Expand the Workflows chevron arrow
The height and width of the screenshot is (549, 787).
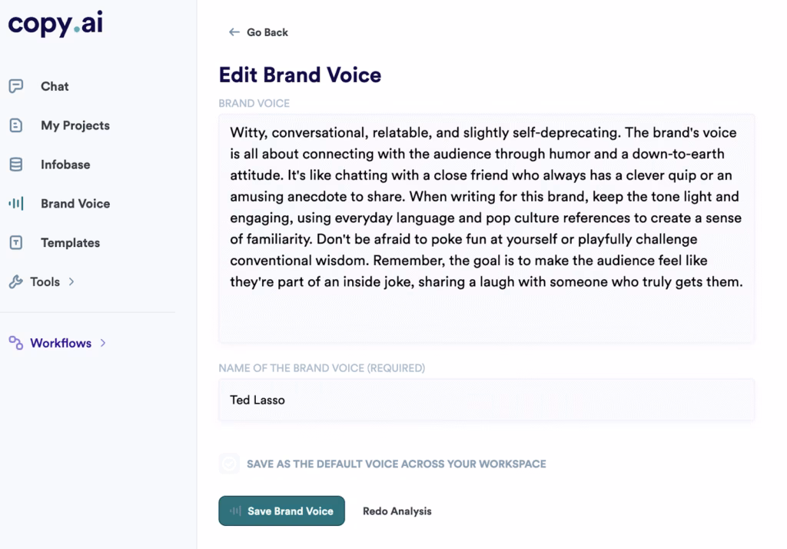click(103, 343)
